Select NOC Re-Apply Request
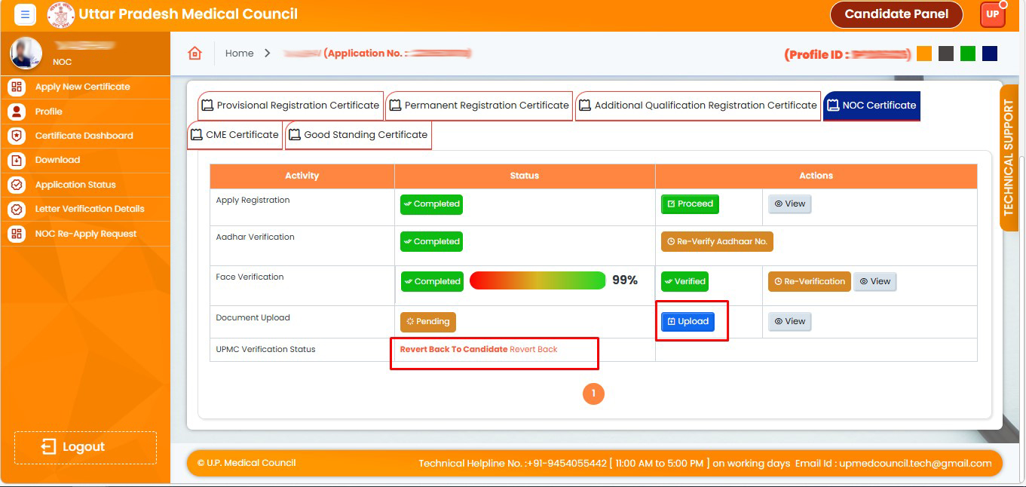The width and height of the screenshot is (1026, 487). 85,234
